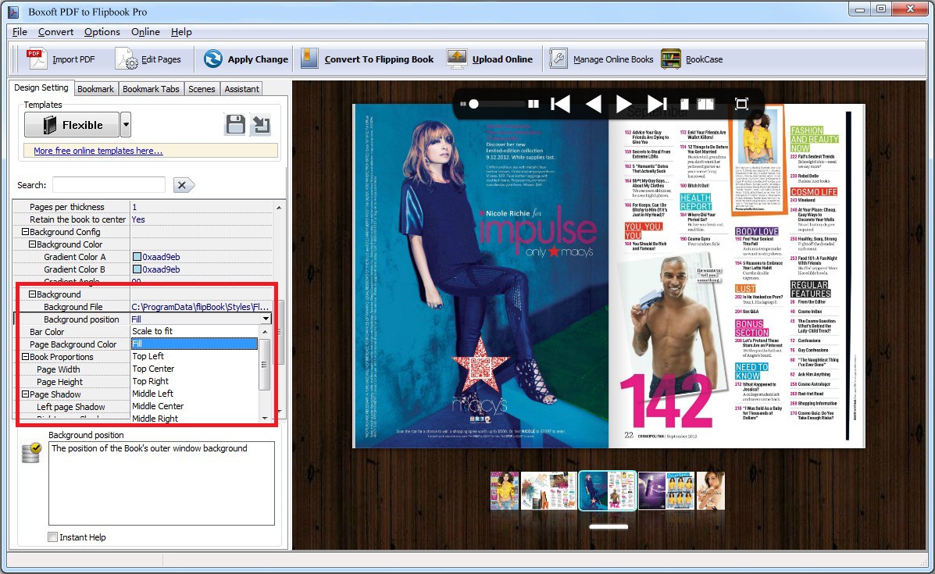Open the BookCase tool
Image resolution: width=935 pixels, height=574 pixels.
click(692, 59)
